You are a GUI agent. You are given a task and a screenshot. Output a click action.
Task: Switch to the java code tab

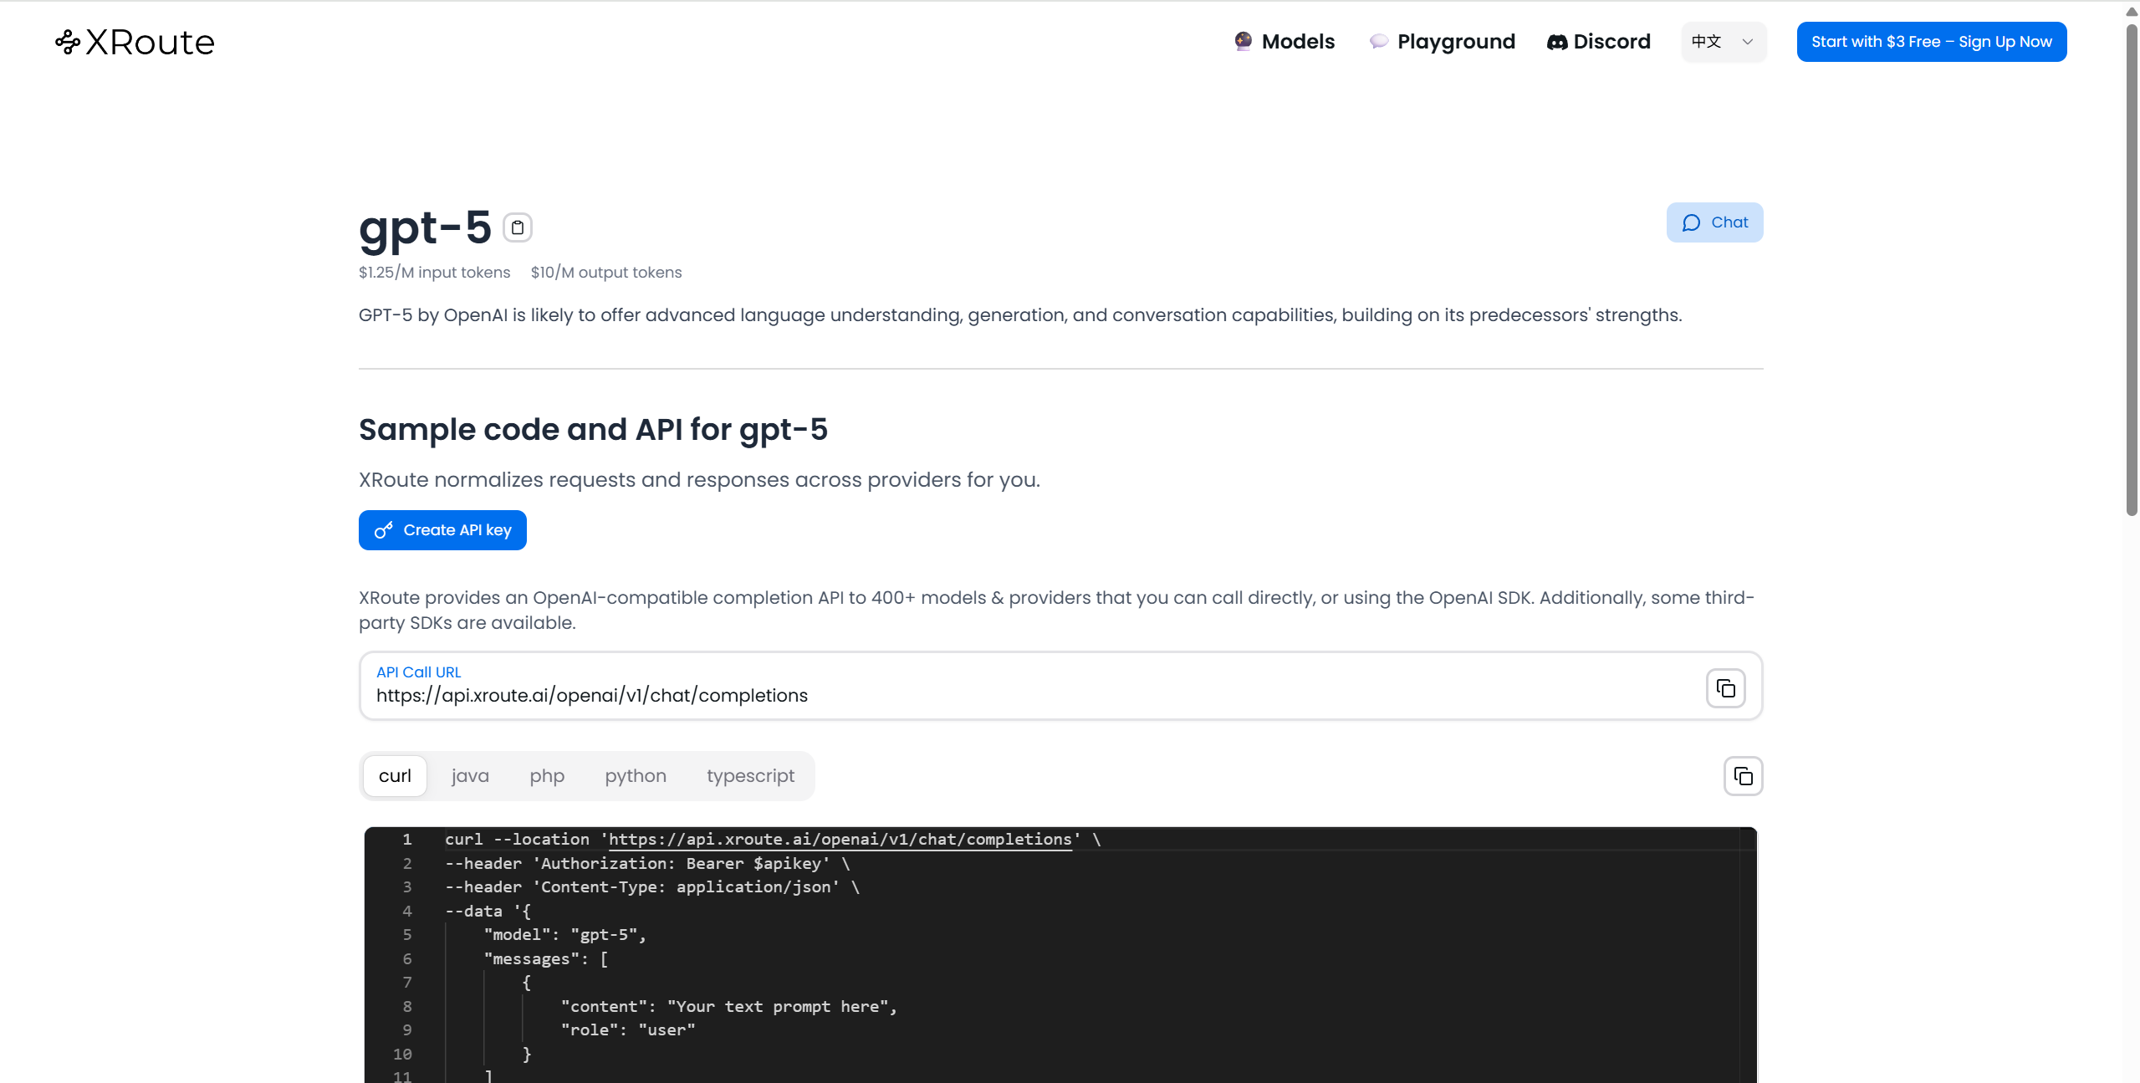[470, 776]
